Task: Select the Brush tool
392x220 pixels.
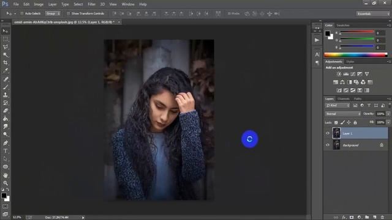Action: [6, 87]
